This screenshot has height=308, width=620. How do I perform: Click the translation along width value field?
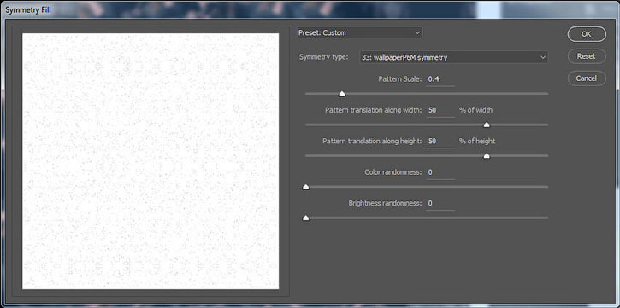(440, 110)
